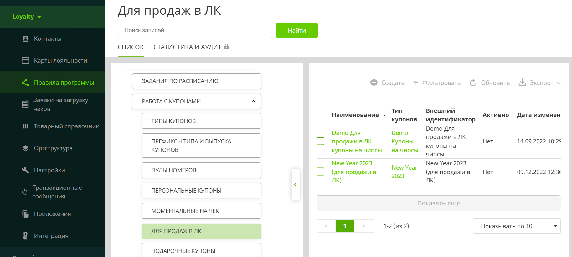
Task: Click the loyalty cards icon
Action: tap(25, 60)
